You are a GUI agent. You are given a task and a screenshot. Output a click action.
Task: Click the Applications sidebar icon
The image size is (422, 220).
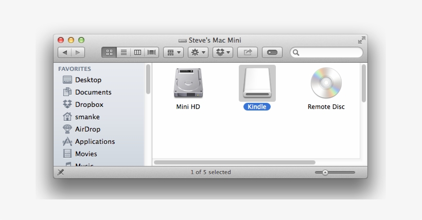[x=67, y=141]
